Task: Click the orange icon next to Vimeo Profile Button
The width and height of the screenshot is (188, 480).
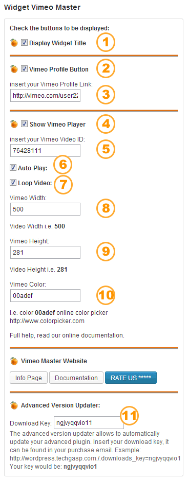Action: click(x=14, y=69)
